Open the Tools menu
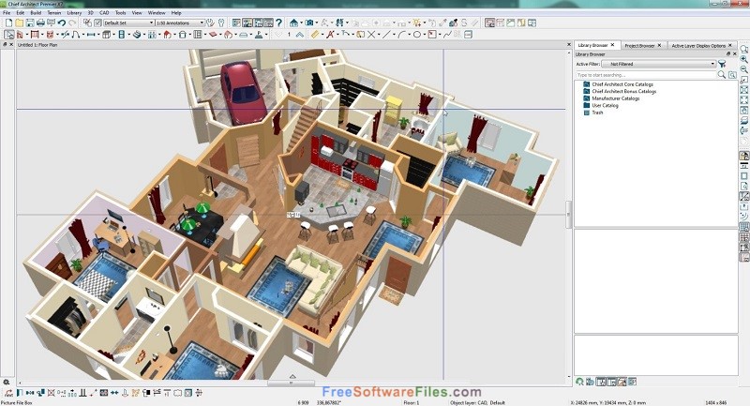Image resolution: width=750 pixels, height=406 pixels. 121,13
